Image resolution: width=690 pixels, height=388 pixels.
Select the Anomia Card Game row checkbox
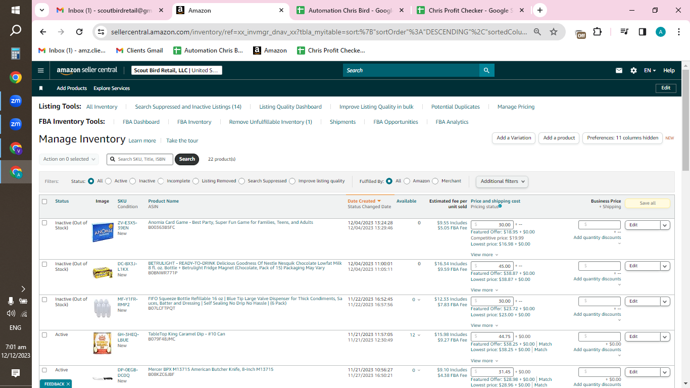point(44,223)
